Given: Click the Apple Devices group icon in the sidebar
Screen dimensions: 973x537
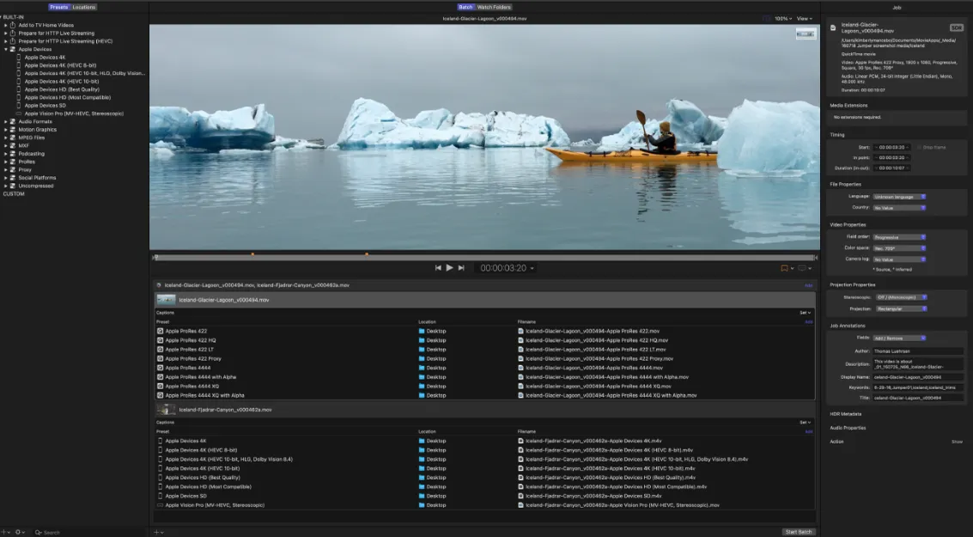Looking at the screenshot, I should click(12, 49).
